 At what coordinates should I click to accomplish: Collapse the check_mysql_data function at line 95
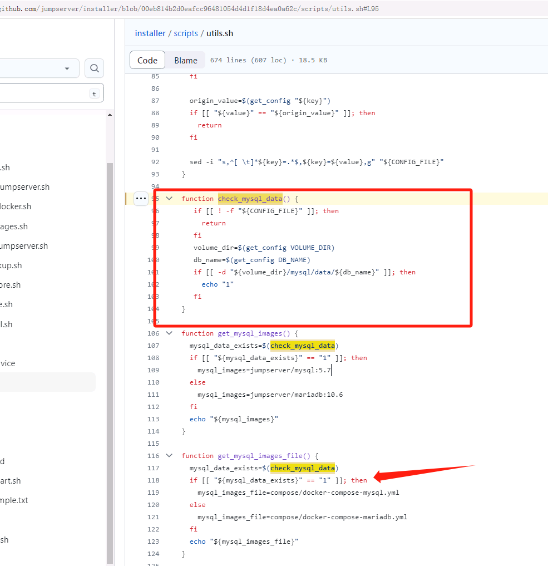coord(169,199)
